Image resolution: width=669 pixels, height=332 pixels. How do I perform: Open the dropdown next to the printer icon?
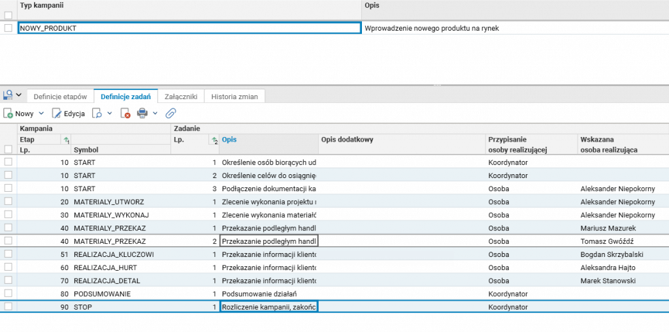[155, 113]
